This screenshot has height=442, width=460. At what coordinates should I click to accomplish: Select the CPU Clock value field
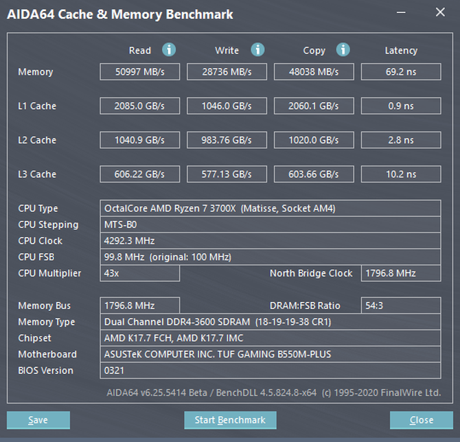coord(271,241)
